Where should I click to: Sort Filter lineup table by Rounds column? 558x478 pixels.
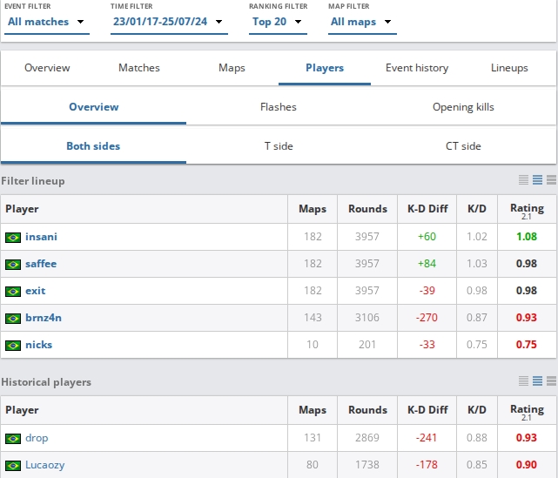tap(367, 209)
